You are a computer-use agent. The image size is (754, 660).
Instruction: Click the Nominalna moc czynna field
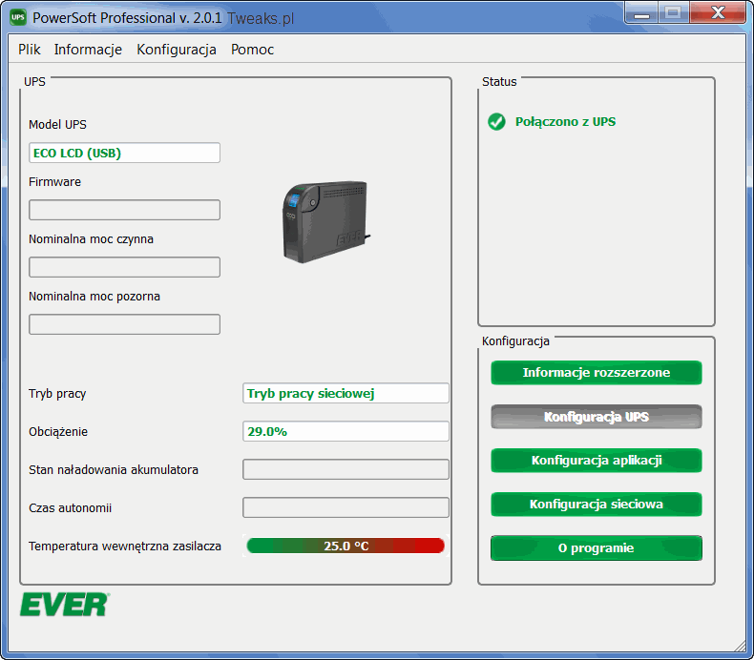click(124, 267)
